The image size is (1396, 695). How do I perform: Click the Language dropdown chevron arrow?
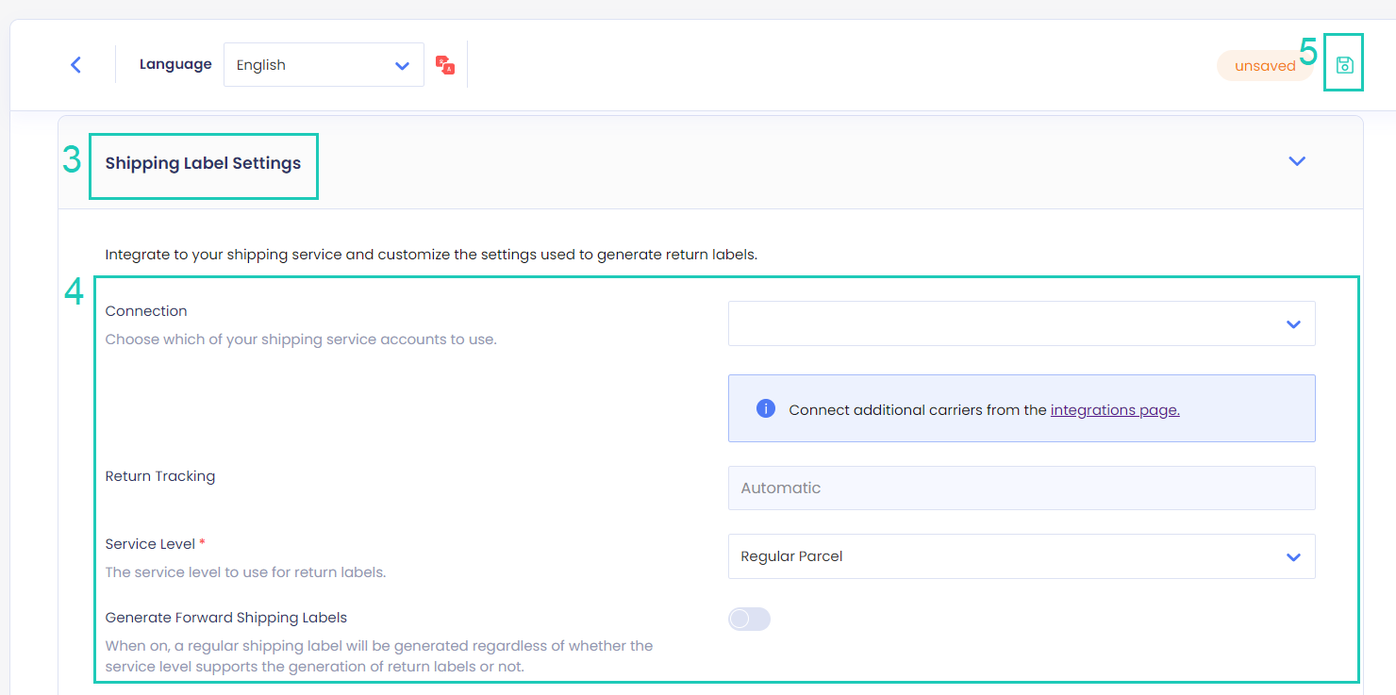point(402,64)
